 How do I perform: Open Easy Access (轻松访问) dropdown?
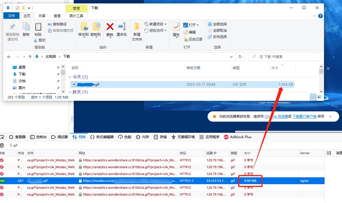pos(155,31)
